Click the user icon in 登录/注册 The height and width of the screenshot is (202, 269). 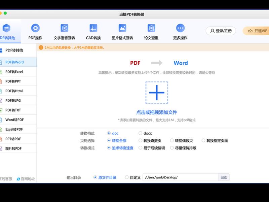pyautogui.click(x=213, y=31)
